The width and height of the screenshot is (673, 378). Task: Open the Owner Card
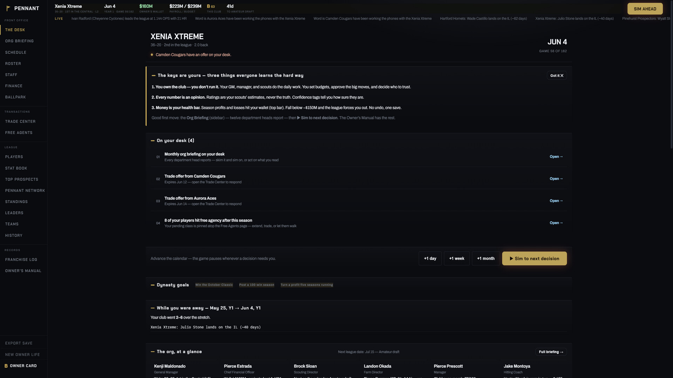pos(24,366)
